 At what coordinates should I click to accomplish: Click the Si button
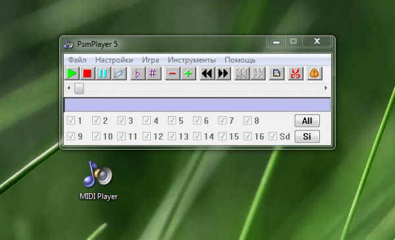pos(307,136)
